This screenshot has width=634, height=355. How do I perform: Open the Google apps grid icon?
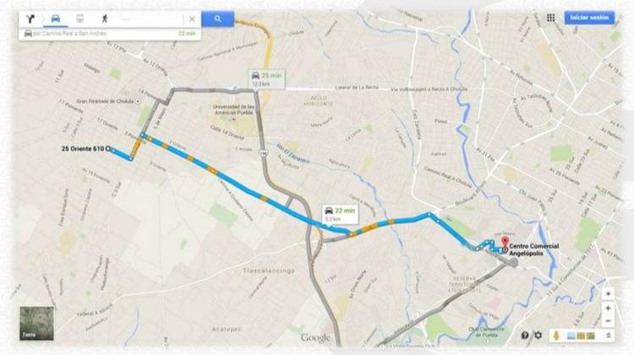[x=550, y=18]
